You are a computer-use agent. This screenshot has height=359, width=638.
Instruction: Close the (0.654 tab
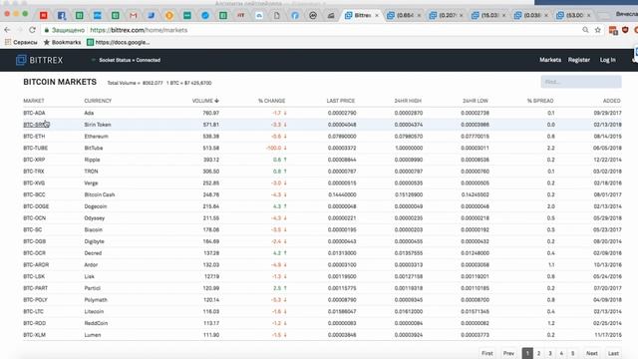point(419,16)
